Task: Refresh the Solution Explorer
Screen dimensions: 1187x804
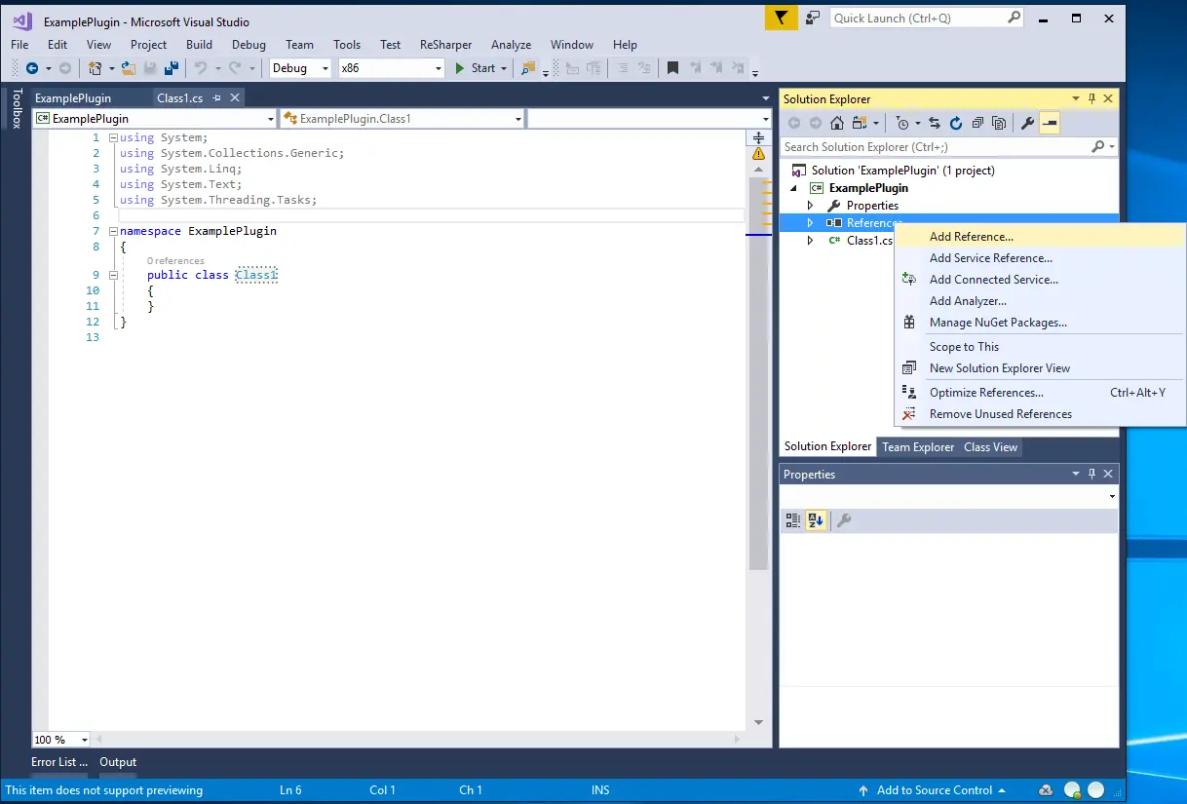Action: point(956,123)
